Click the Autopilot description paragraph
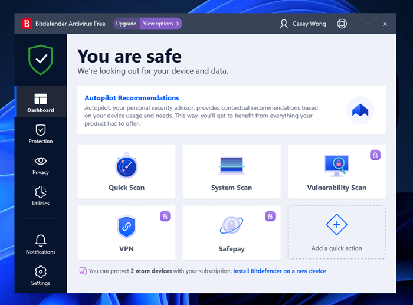The image size is (413, 305). coord(201,116)
